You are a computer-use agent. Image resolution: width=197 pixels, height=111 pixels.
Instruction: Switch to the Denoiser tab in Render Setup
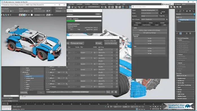point(162,23)
